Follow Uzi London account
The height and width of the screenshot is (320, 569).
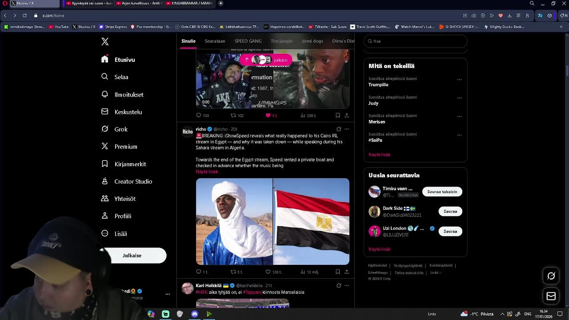[450, 231]
